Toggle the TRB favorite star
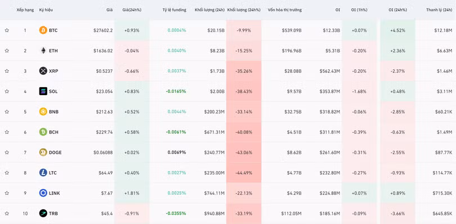Image resolution: width=456 pixels, height=224 pixels. (x=7, y=213)
